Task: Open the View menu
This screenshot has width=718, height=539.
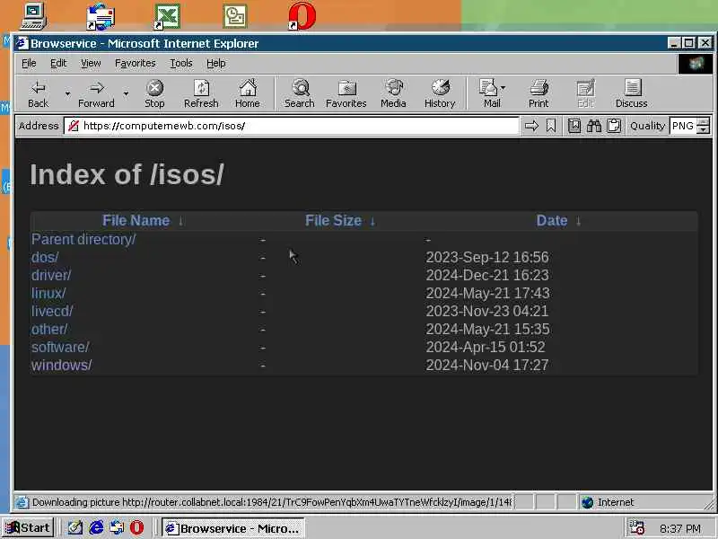Action: [x=91, y=63]
